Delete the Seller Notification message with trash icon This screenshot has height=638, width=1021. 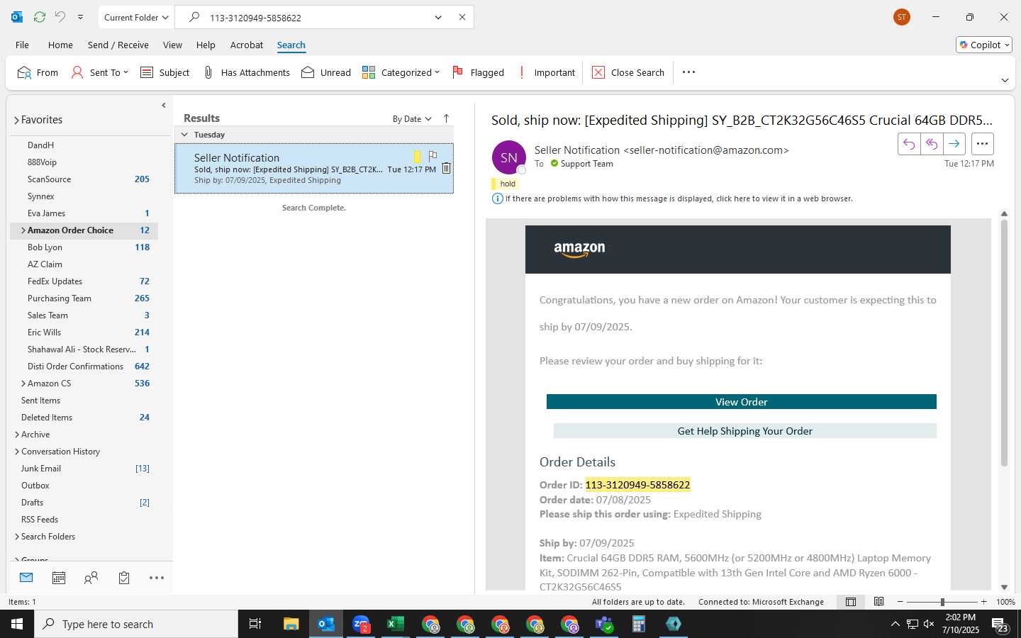click(446, 169)
